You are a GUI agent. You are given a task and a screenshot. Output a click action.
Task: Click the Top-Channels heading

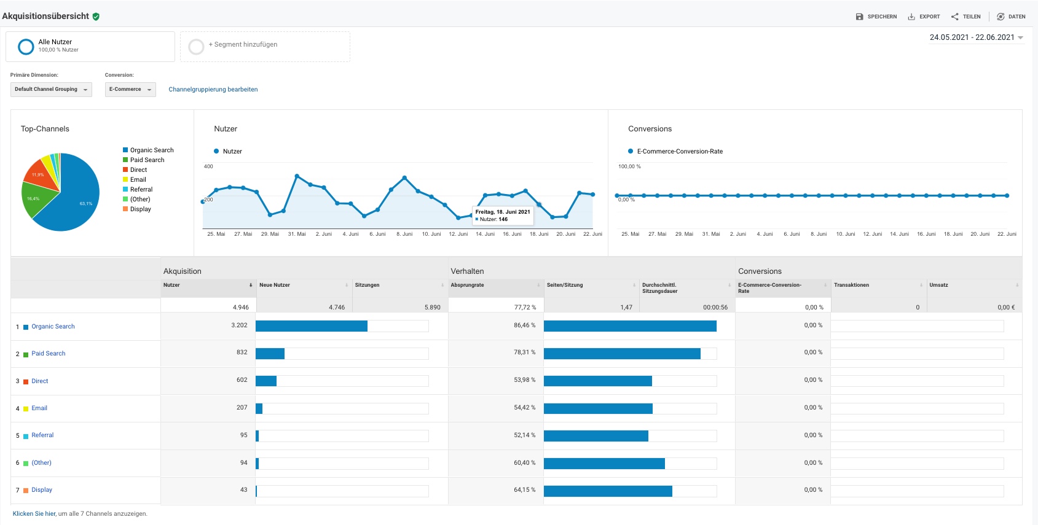pos(45,129)
